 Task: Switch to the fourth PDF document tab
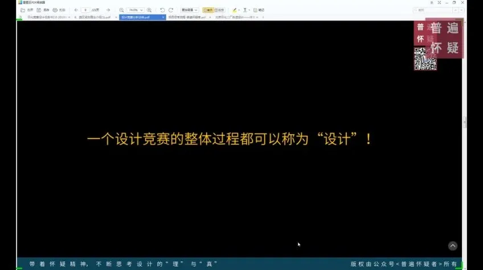[188, 18]
